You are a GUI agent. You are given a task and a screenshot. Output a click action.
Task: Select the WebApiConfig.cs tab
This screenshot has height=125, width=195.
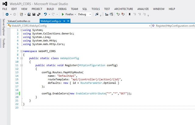[x=51, y=21]
